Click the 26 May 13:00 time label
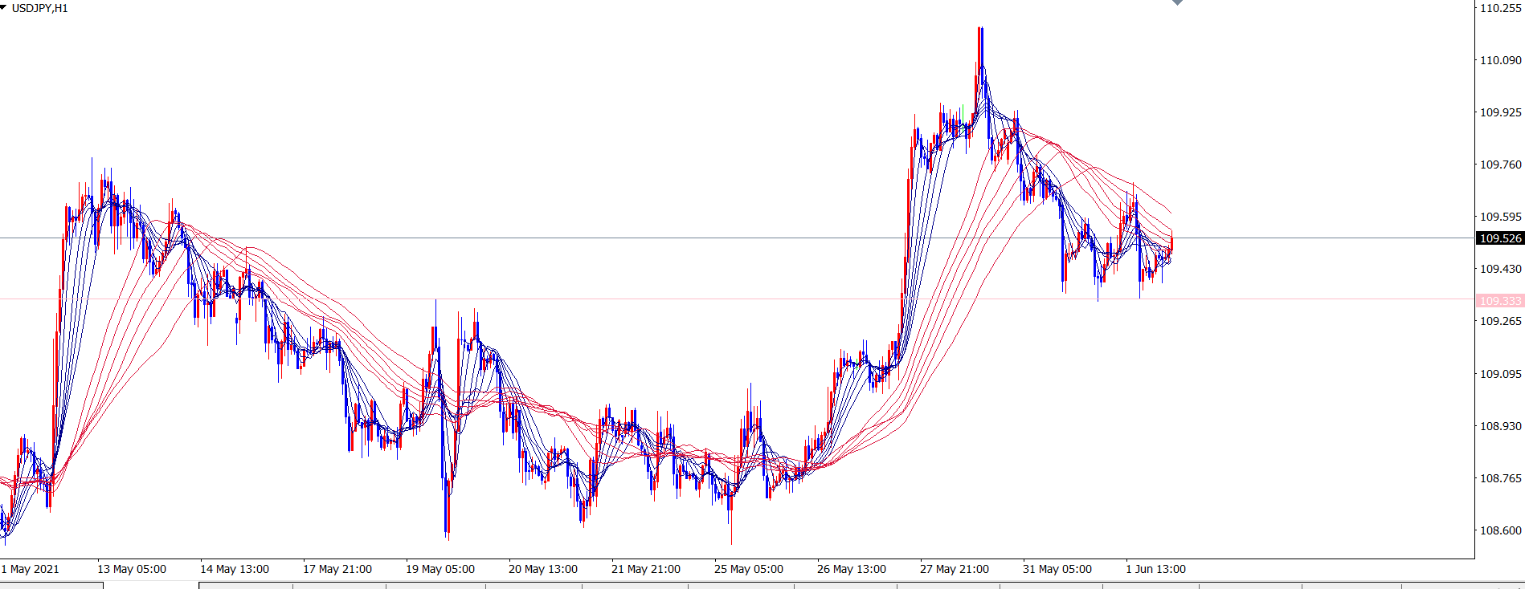This screenshot has height=589, width=1525. pyautogui.click(x=852, y=569)
